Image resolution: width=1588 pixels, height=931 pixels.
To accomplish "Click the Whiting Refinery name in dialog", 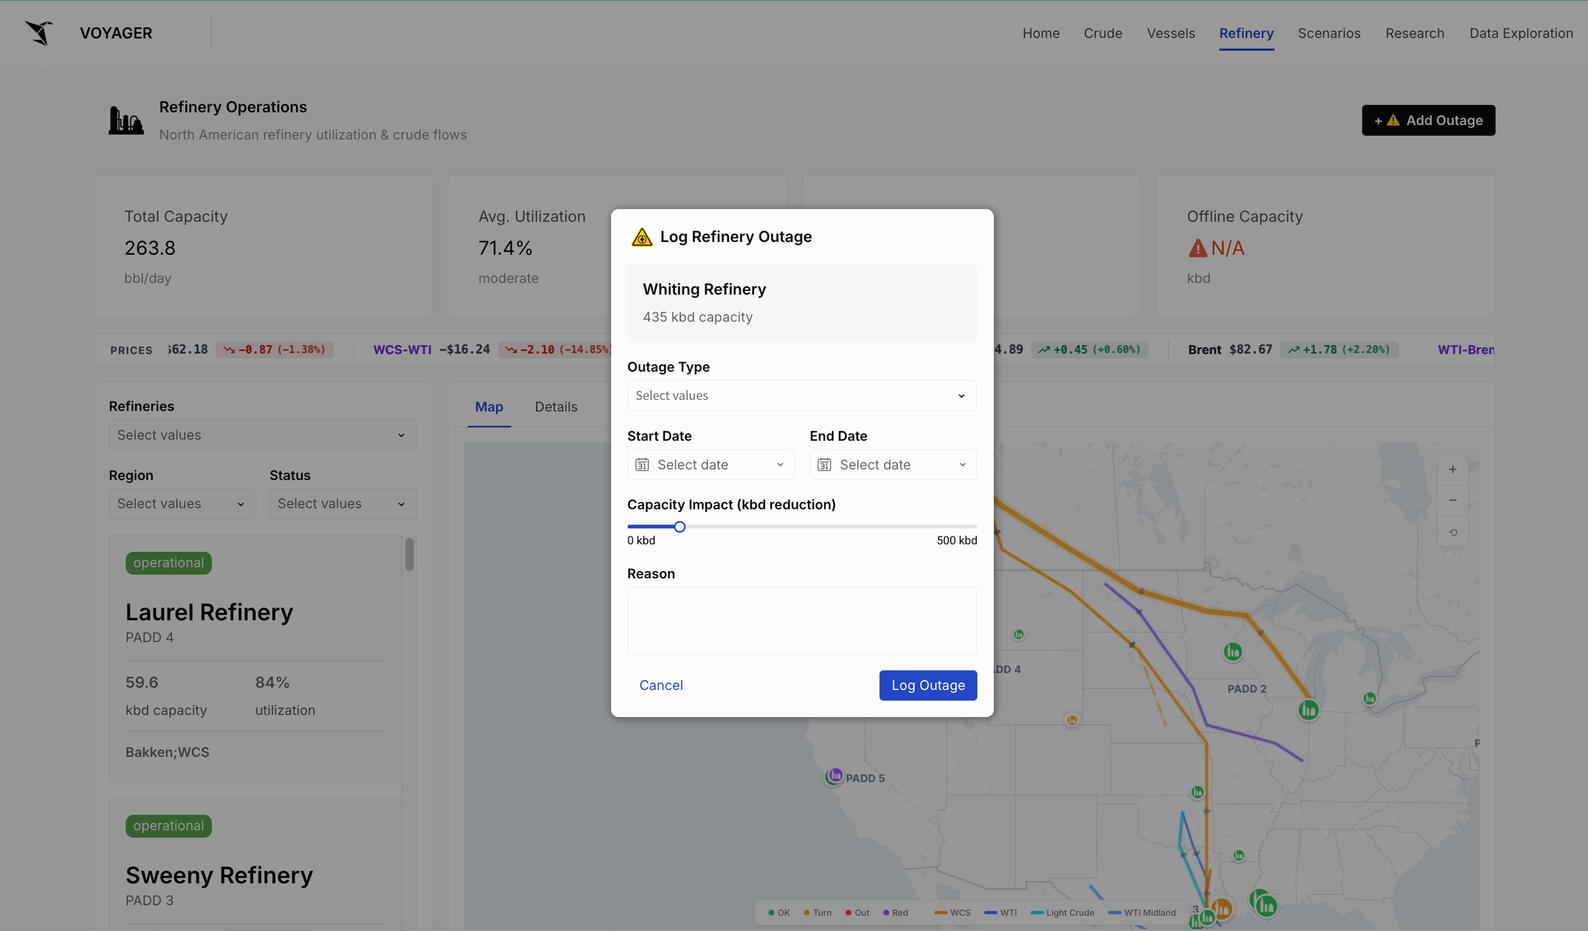I will click(704, 289).
